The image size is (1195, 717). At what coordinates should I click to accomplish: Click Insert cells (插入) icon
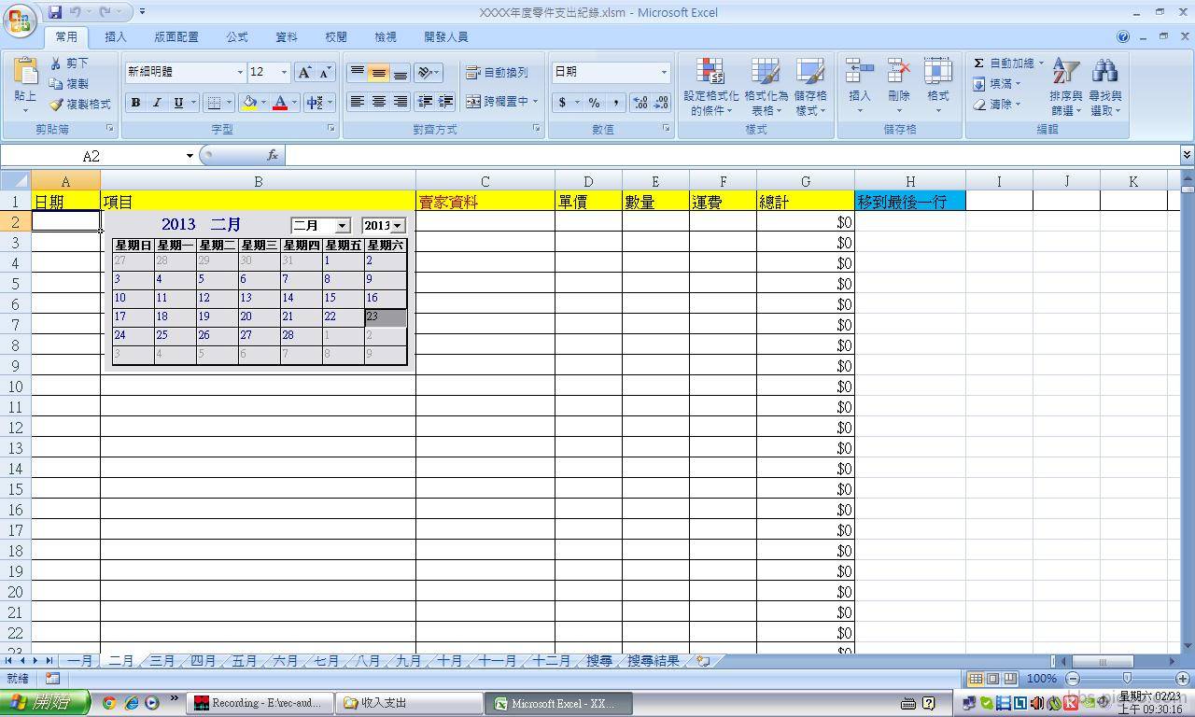[x=860, y=71]
